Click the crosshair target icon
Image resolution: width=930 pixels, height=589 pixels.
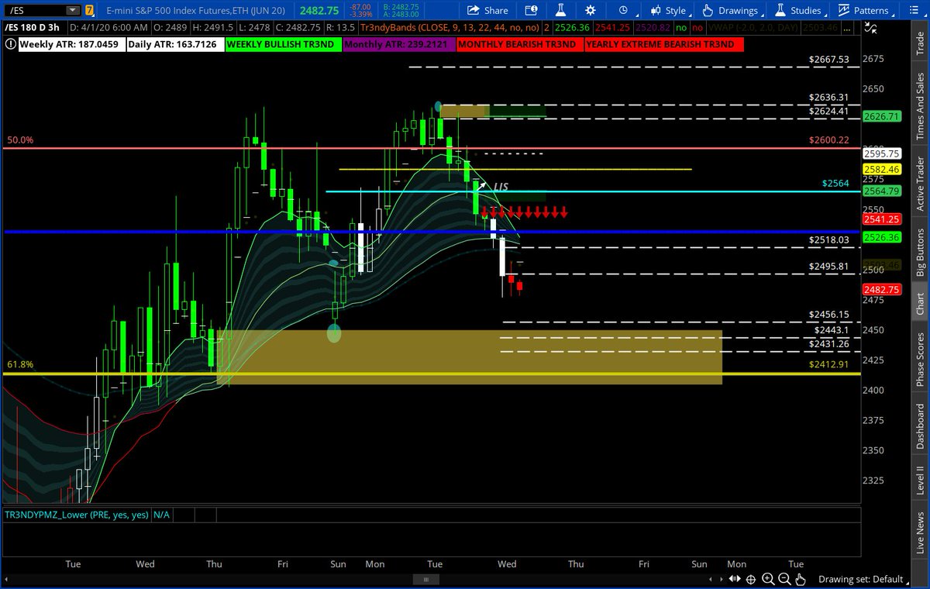[751, 579]
